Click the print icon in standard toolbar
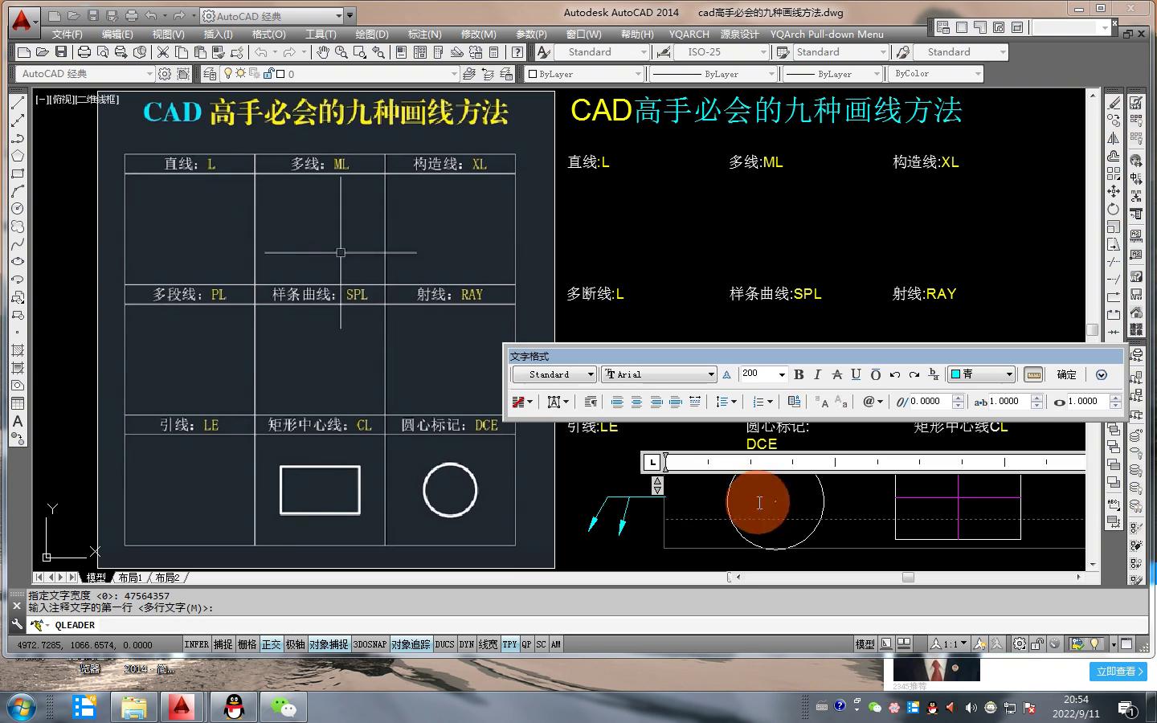The image size is (1157, 723). [84, 52]
